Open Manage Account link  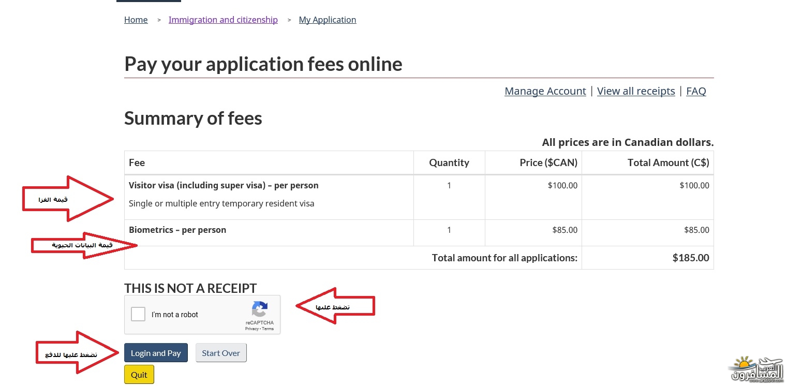click(x=545, y=91)
